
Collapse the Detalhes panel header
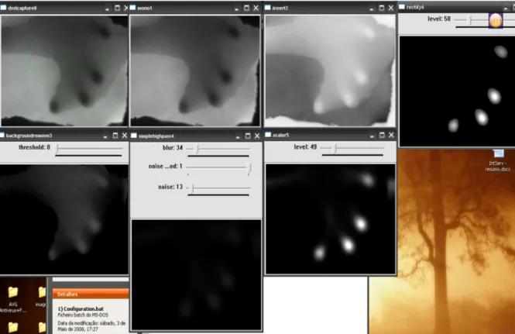[91, 294]
